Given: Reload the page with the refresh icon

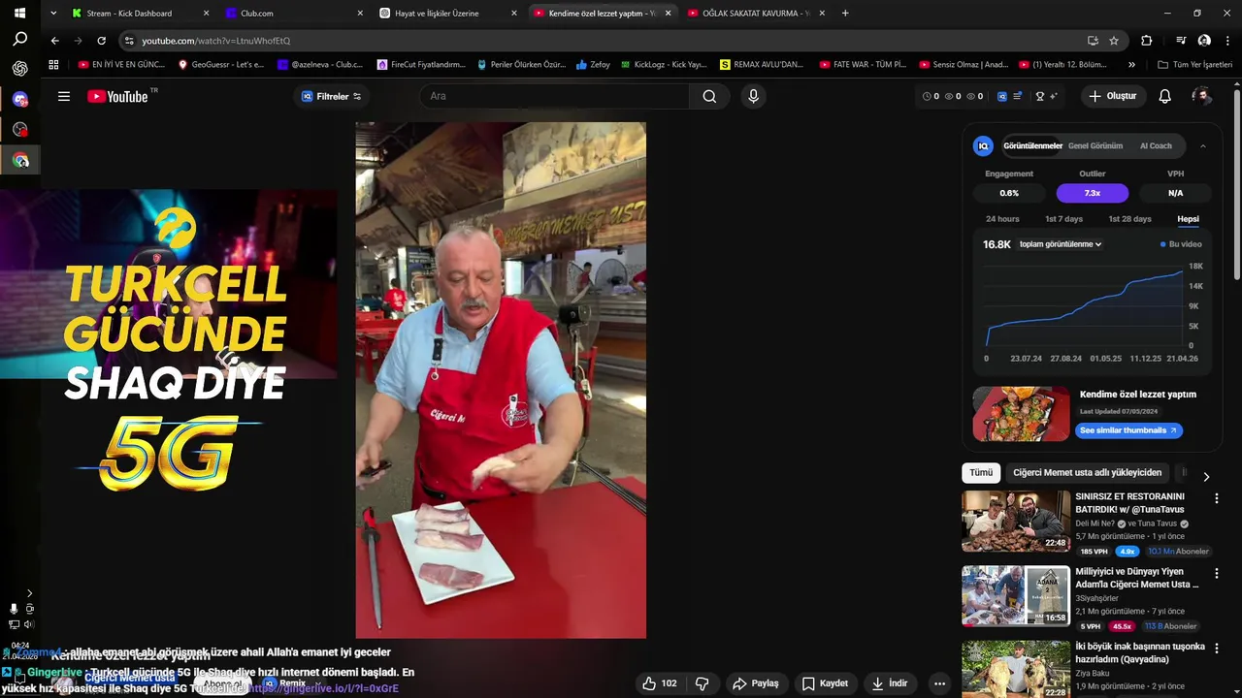Looking at the screenshot, I should pos(101,41).
